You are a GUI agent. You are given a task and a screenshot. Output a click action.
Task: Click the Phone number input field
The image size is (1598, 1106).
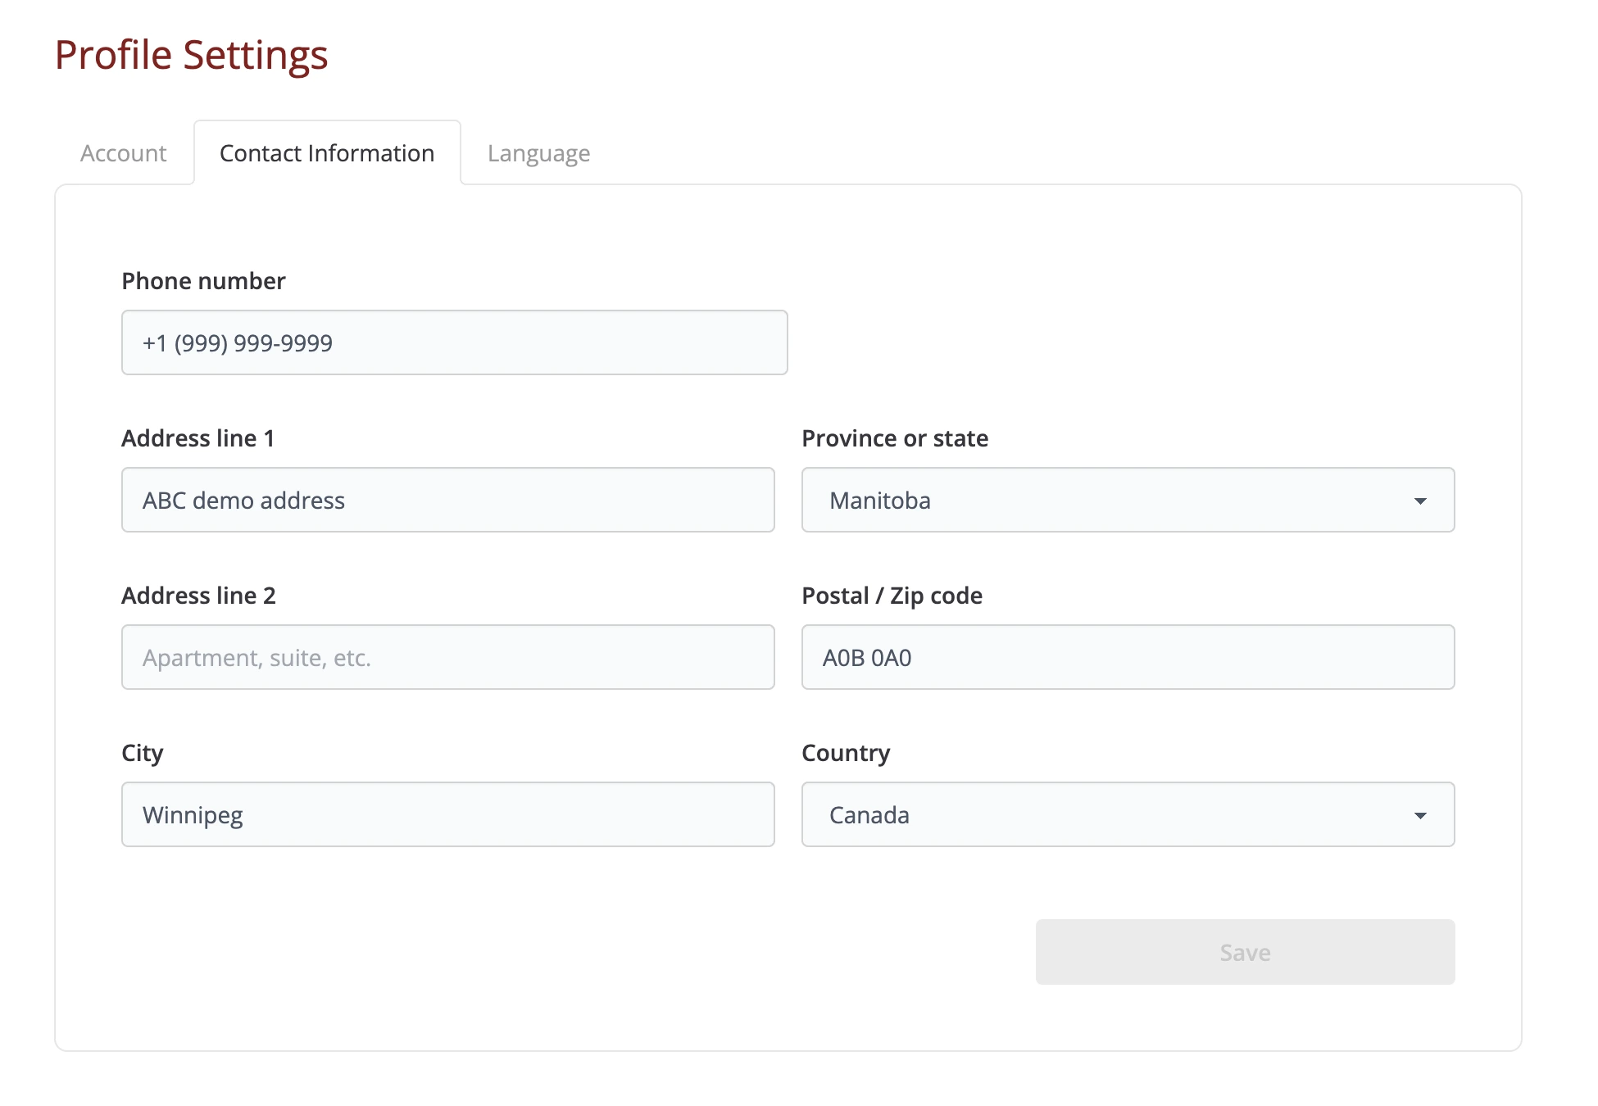455,342
